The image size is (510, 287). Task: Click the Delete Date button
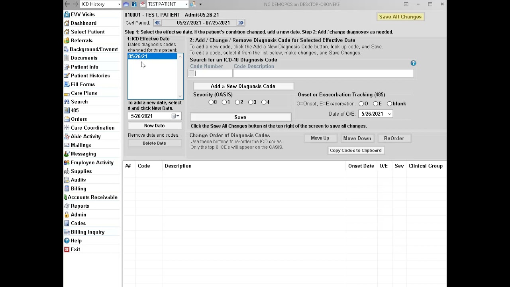pos(154,143)
